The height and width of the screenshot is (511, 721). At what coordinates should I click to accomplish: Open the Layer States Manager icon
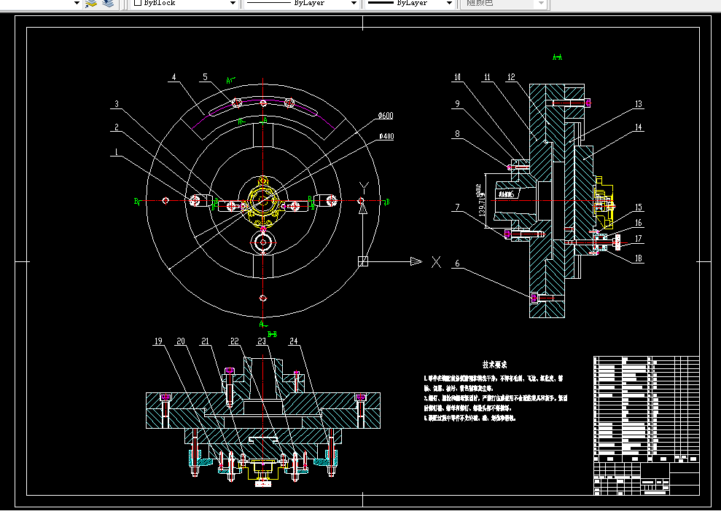coord(108,4)
